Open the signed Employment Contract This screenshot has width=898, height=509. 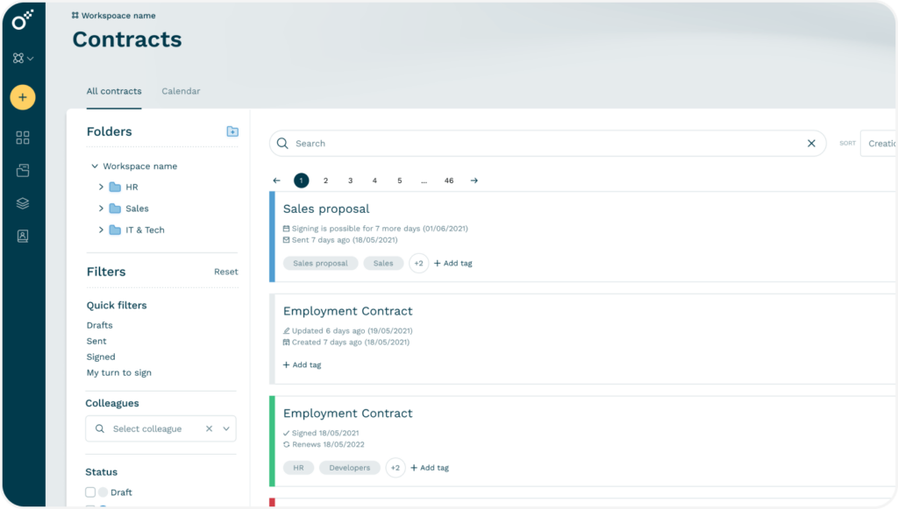click(x=347, y=414)
